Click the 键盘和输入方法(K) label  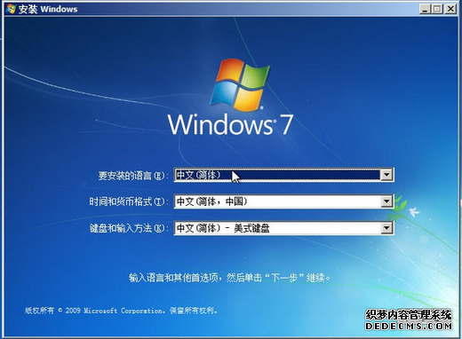click(x=128, y=228)
